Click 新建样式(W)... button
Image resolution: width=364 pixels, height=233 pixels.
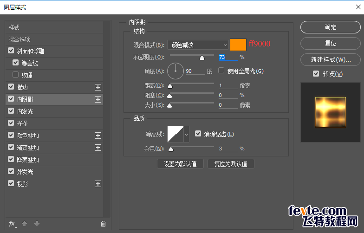pos(331,59)
